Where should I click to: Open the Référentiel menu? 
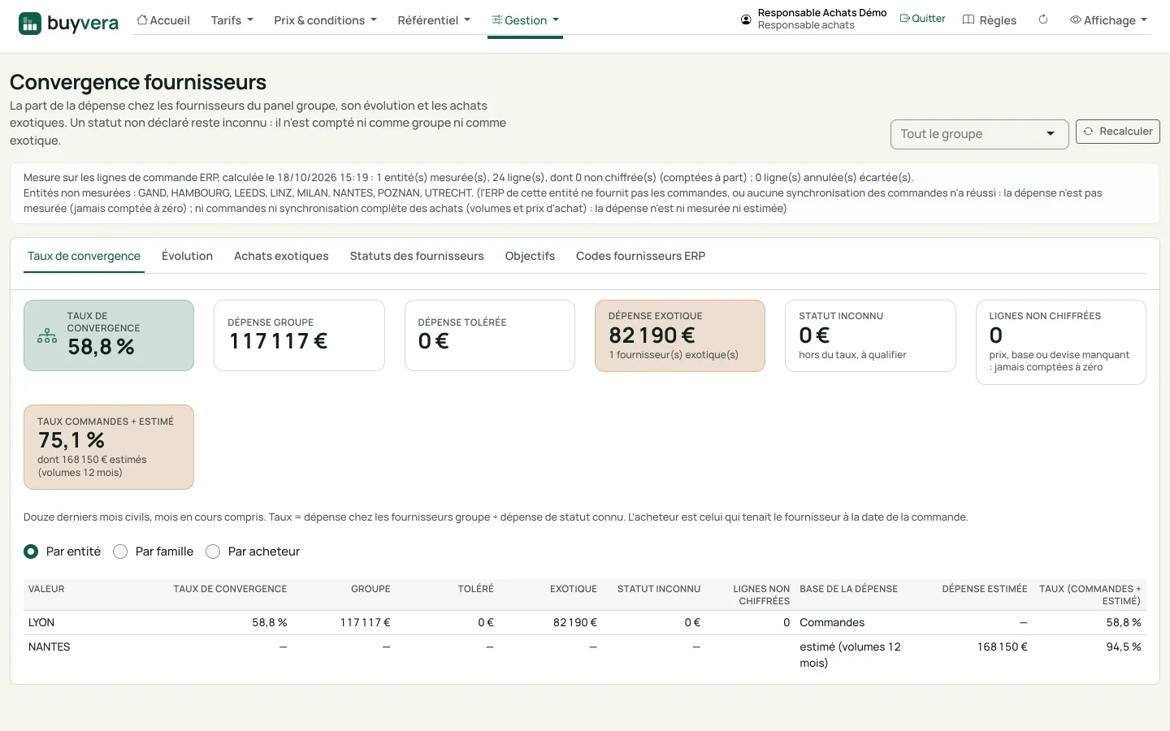pyautogui.click(x=434, y=20)
